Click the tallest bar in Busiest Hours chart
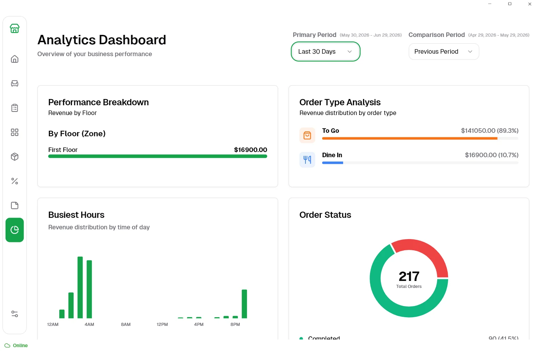 [x=80, y=287]
